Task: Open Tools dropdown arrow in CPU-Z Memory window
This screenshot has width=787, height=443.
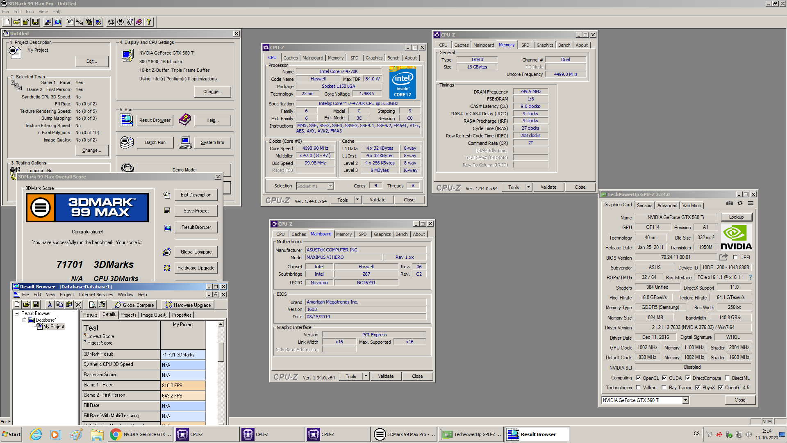Action: 528,187
